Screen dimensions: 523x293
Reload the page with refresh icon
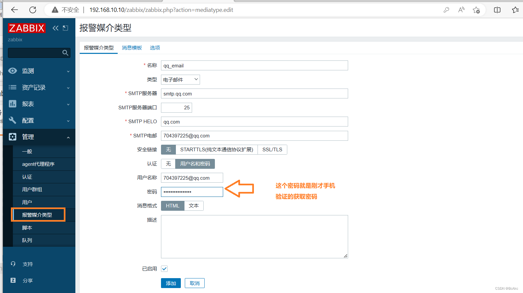click(x=33, y=10)
